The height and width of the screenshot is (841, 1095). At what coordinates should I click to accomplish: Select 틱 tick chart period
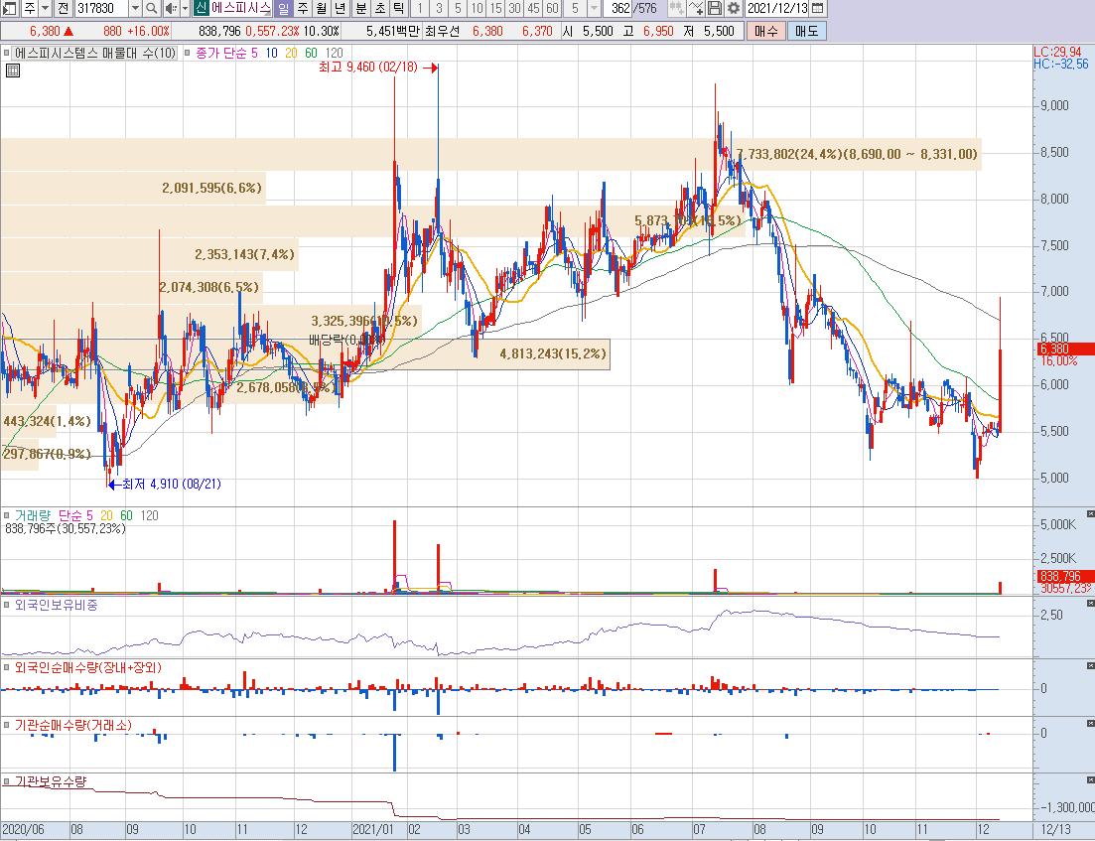click(399, 8)
